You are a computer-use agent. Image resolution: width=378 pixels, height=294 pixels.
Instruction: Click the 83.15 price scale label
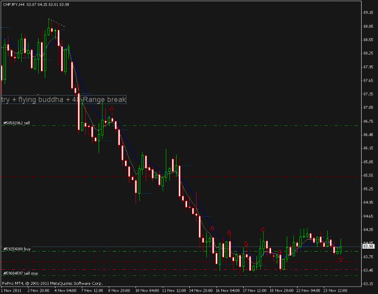[368, 284]
